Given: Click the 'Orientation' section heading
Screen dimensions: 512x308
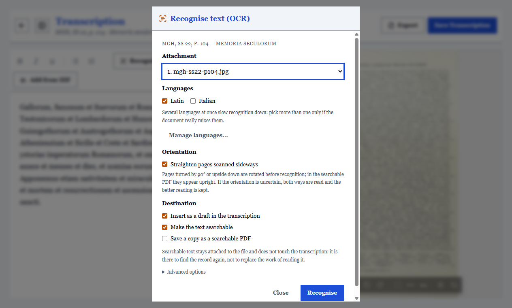Looking at the screenshot, I should [x=179, y=152].
